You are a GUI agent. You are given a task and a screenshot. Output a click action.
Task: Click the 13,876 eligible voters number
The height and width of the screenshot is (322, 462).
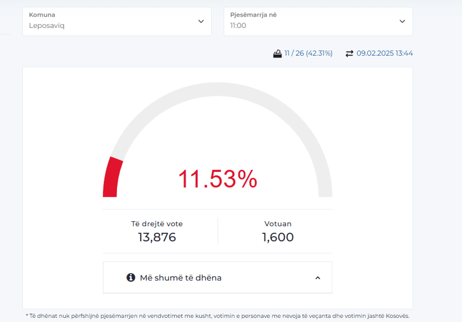tap(157, 237)
